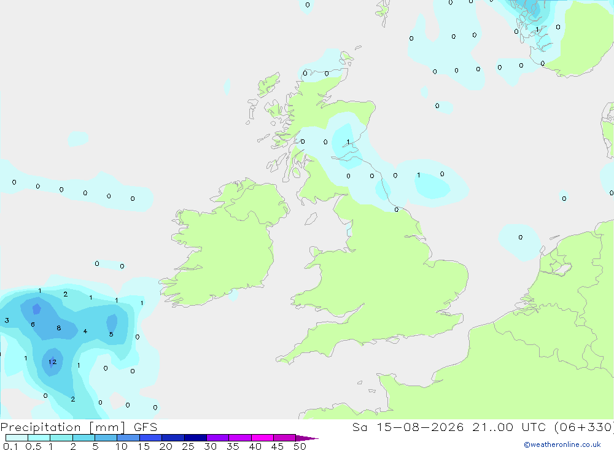Pick the 1–2 mm legend swatch
The height and width of the screenshot is (450, 614).
pyautogui.click(x=61, y=438)
